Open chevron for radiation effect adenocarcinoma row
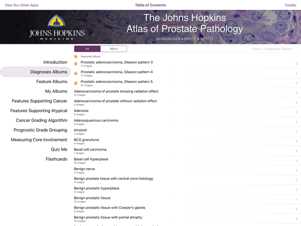 (297, 93)
